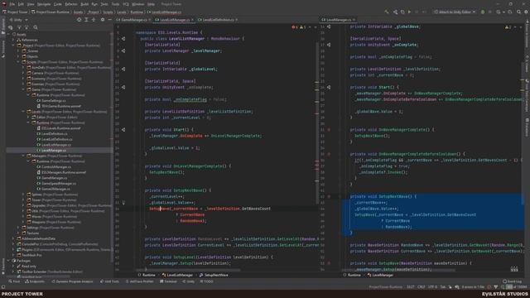Click gutter icon beside _levelManager field
The height and width of the screenshot is (298, 530).
pos(123,51)
